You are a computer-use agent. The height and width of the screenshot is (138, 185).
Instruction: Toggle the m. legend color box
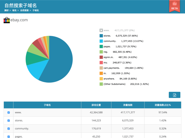[101, 73]
